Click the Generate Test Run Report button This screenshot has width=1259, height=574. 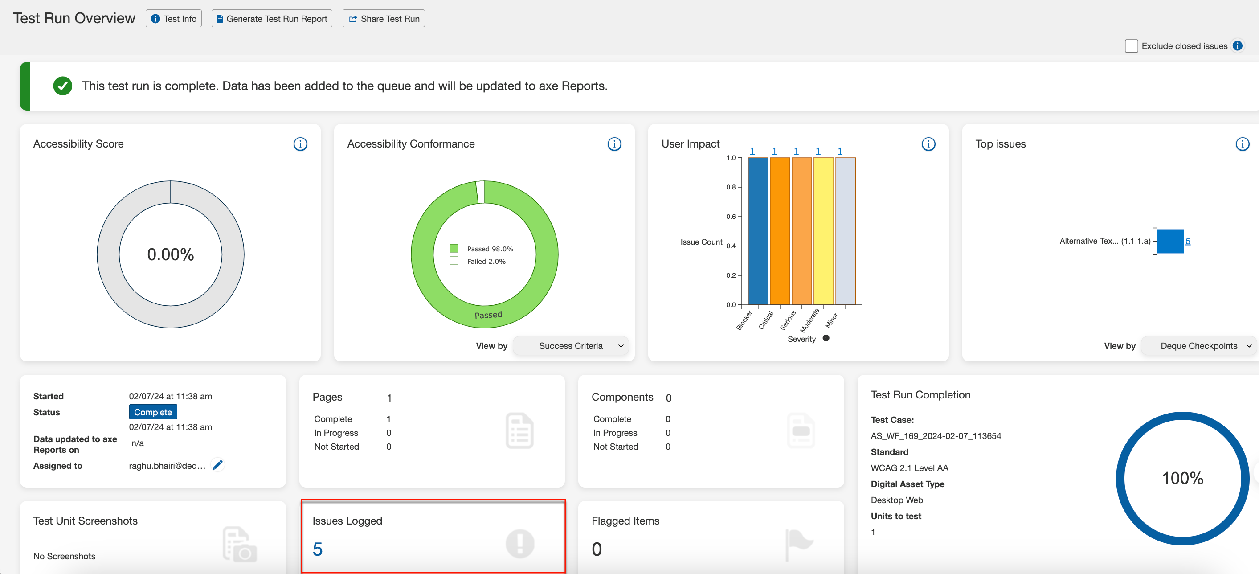[272, 19]
